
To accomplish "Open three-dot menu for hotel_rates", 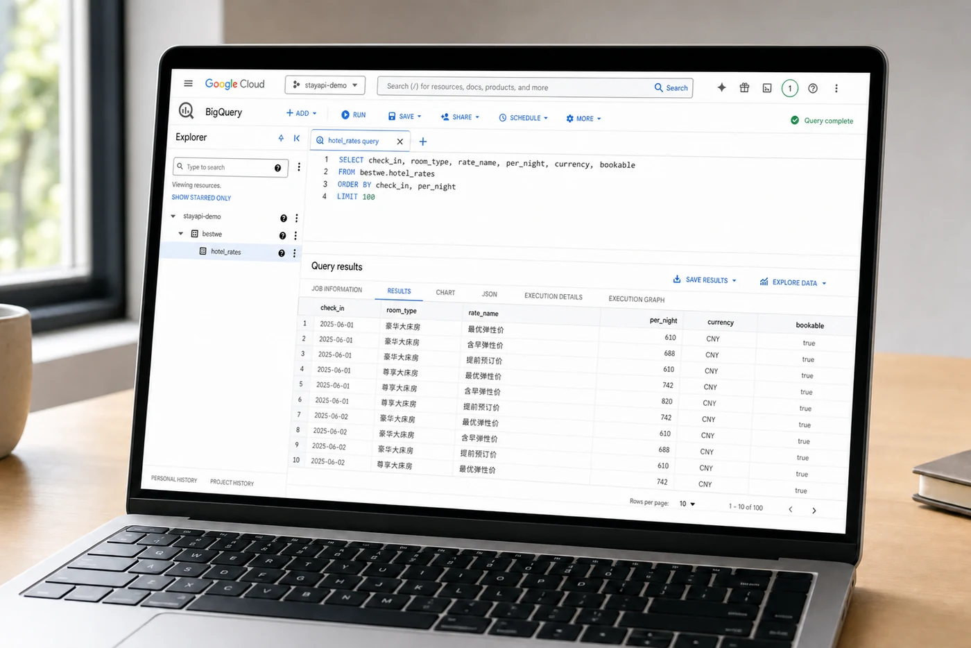I will pyautogui.click(x=295, y=253).
